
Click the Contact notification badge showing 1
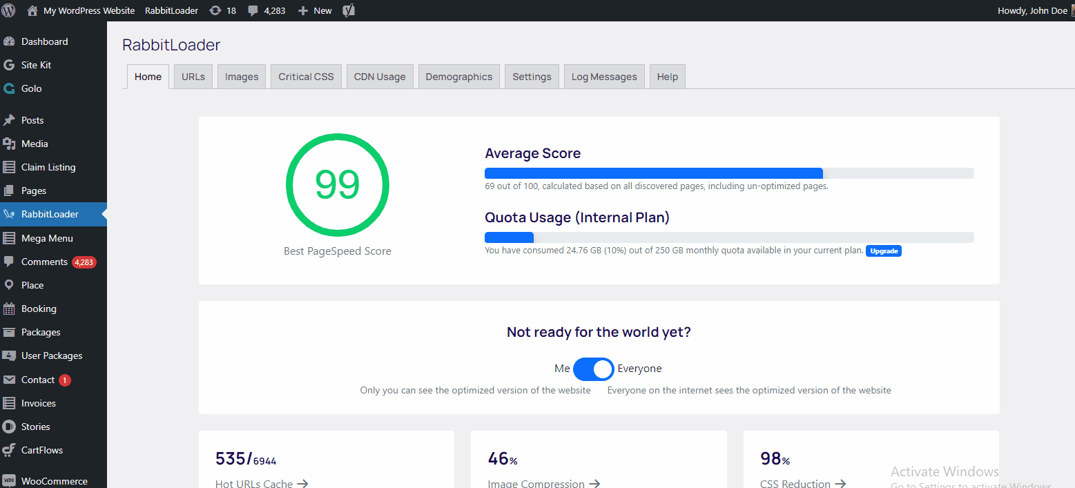coord(64,380)
